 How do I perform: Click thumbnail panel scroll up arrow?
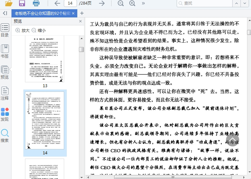click(82, 38)
